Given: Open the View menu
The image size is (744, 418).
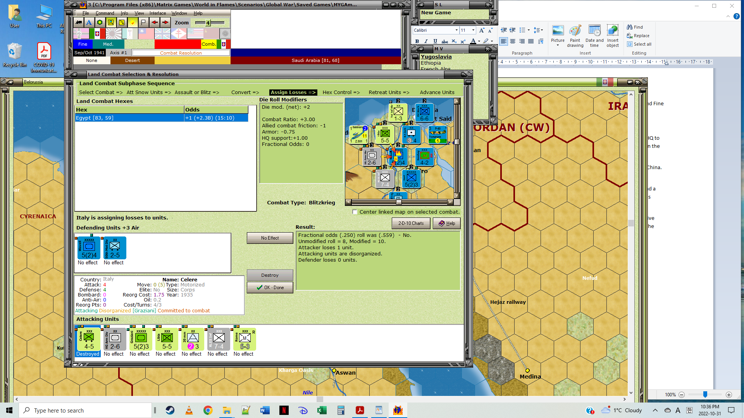Looking at the screenshot, I should coord(139,13).
